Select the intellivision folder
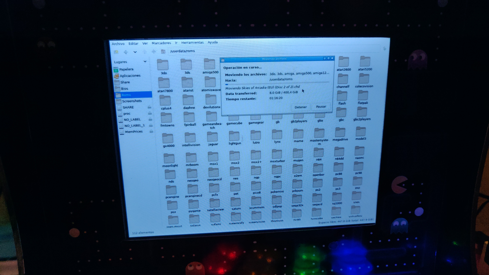This screenshot has width=489, height=275. tap(191, 140)
